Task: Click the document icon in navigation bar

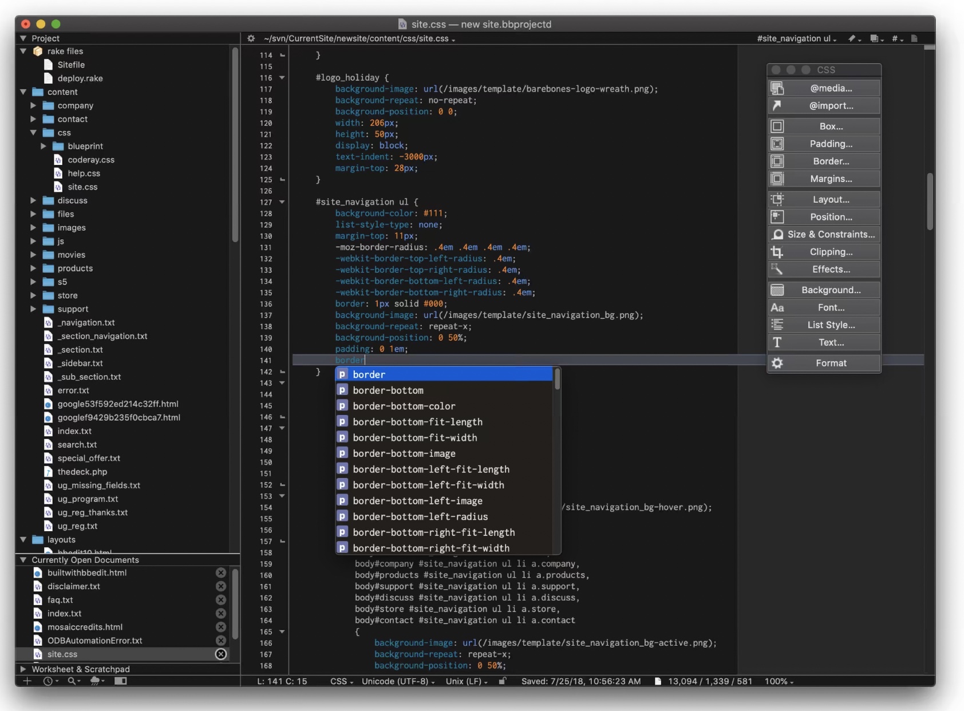Action: coord(914,38)
